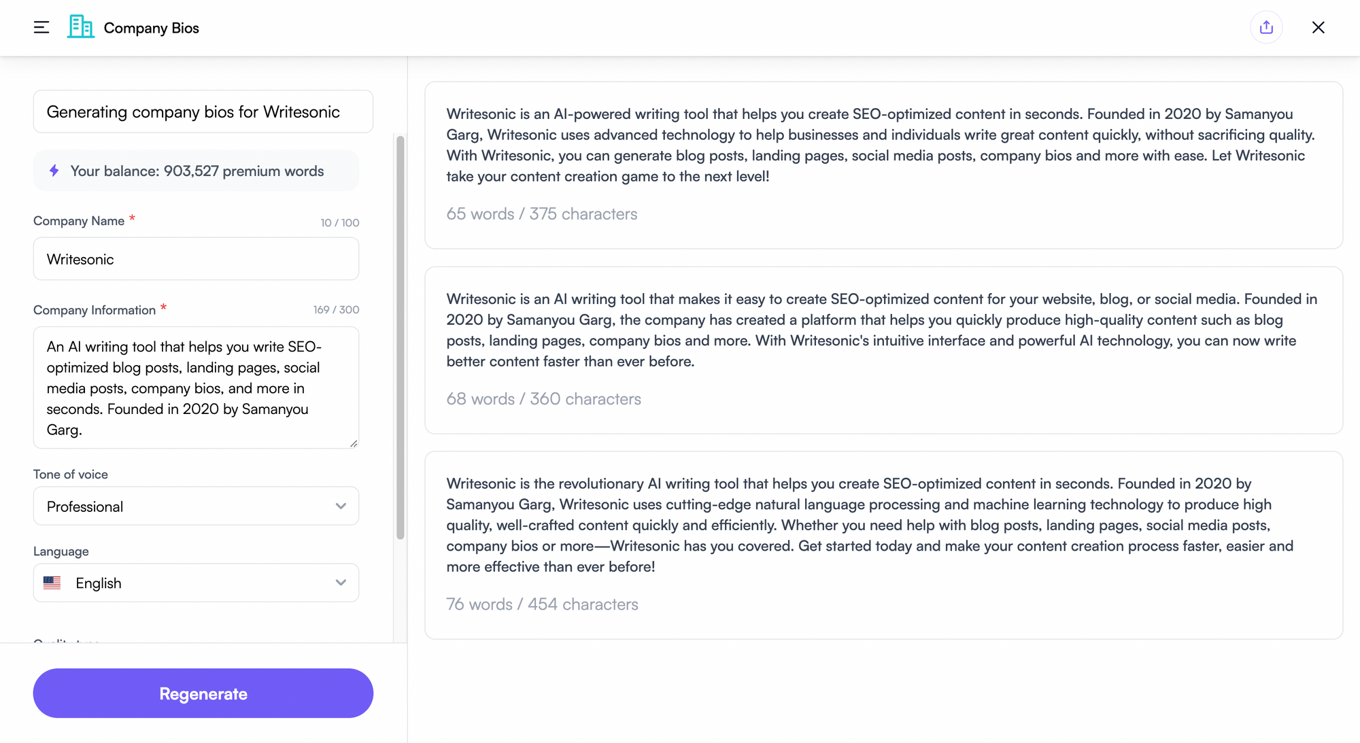
Task: Select the first generated bio about AI-powered writing
Action: (x=883, y=145)
